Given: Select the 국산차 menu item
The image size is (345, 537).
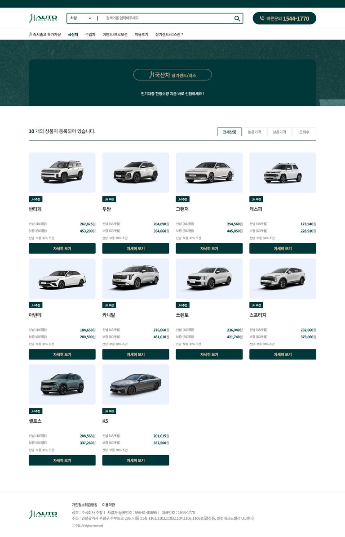Looking at the screenshot, I should pyautogui.click(x=73, y=35).
